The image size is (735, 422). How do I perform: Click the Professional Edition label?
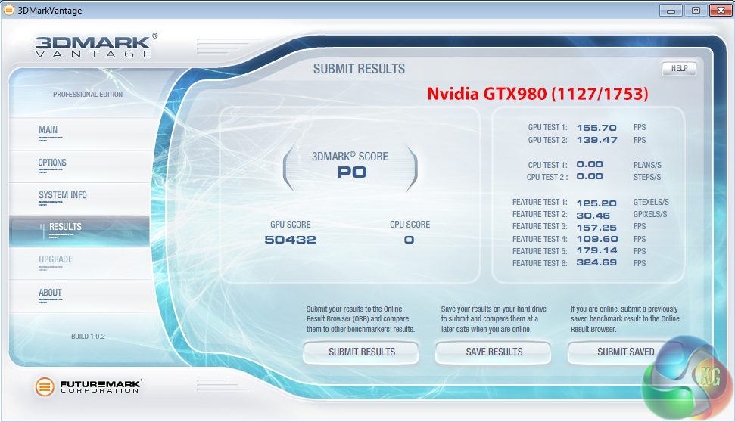click(88, 94)
